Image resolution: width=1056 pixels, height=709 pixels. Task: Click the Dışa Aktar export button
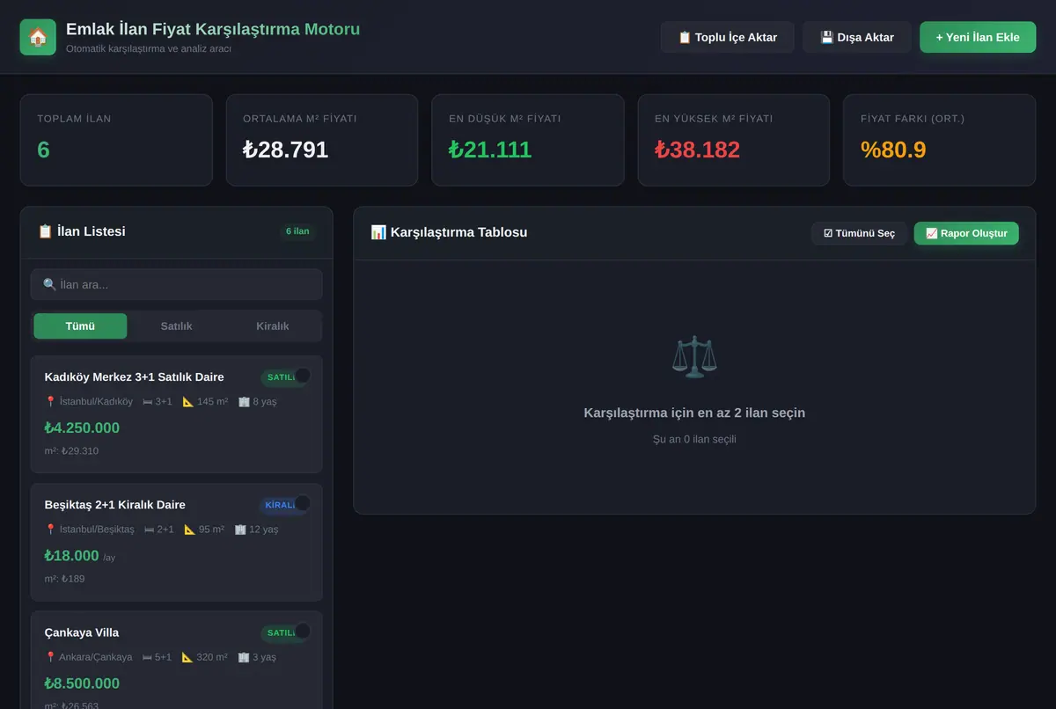(x=857, y=37)
